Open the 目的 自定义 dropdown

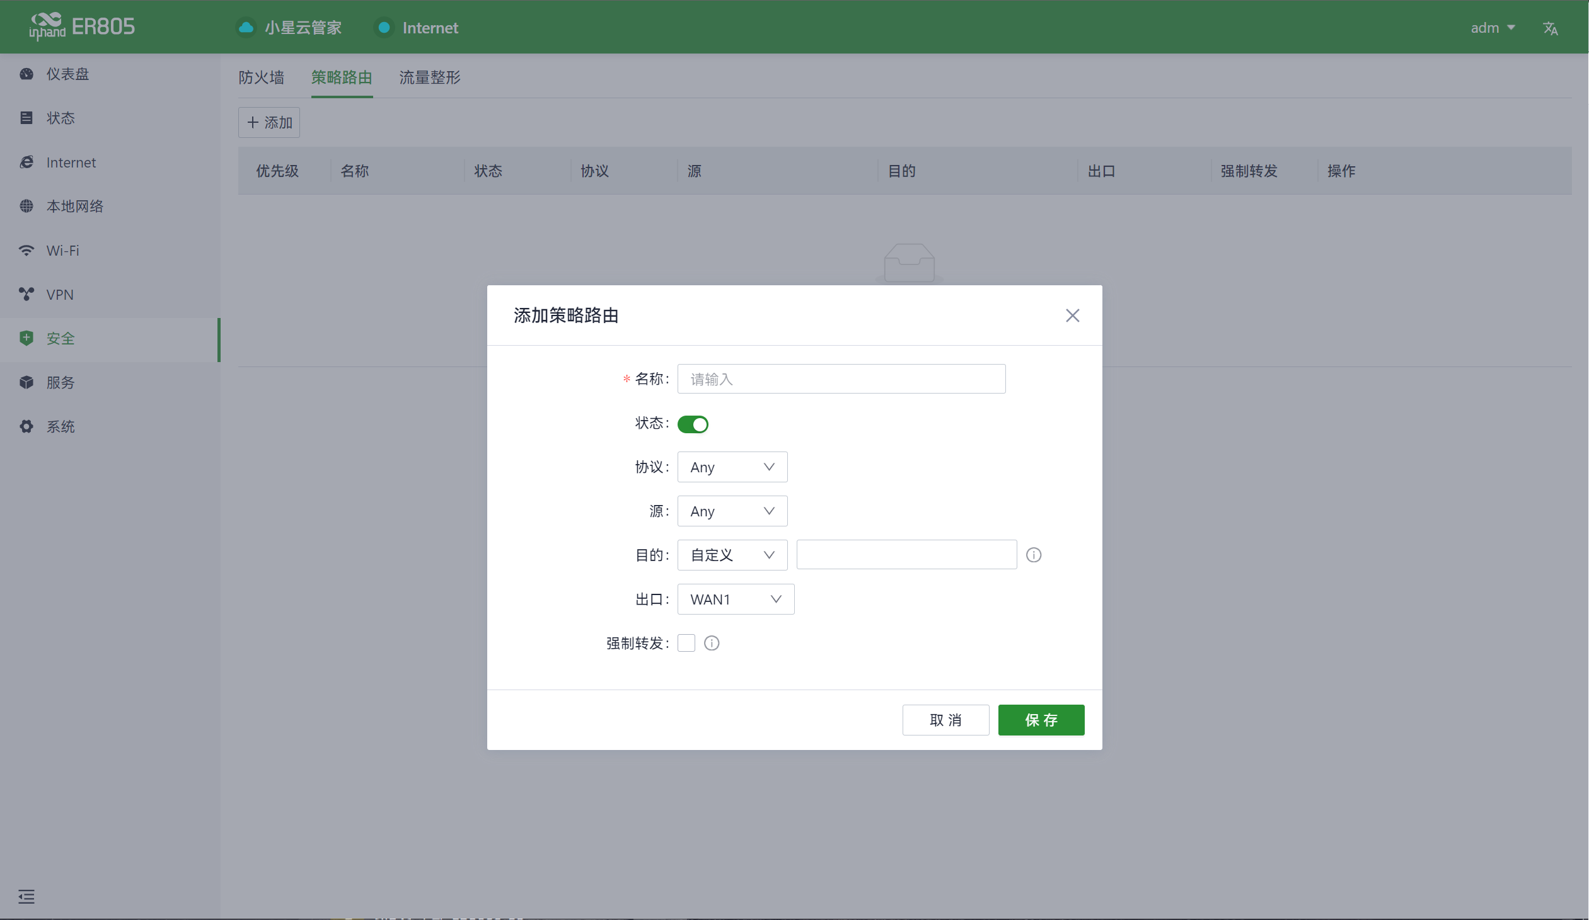coord(732,555)
